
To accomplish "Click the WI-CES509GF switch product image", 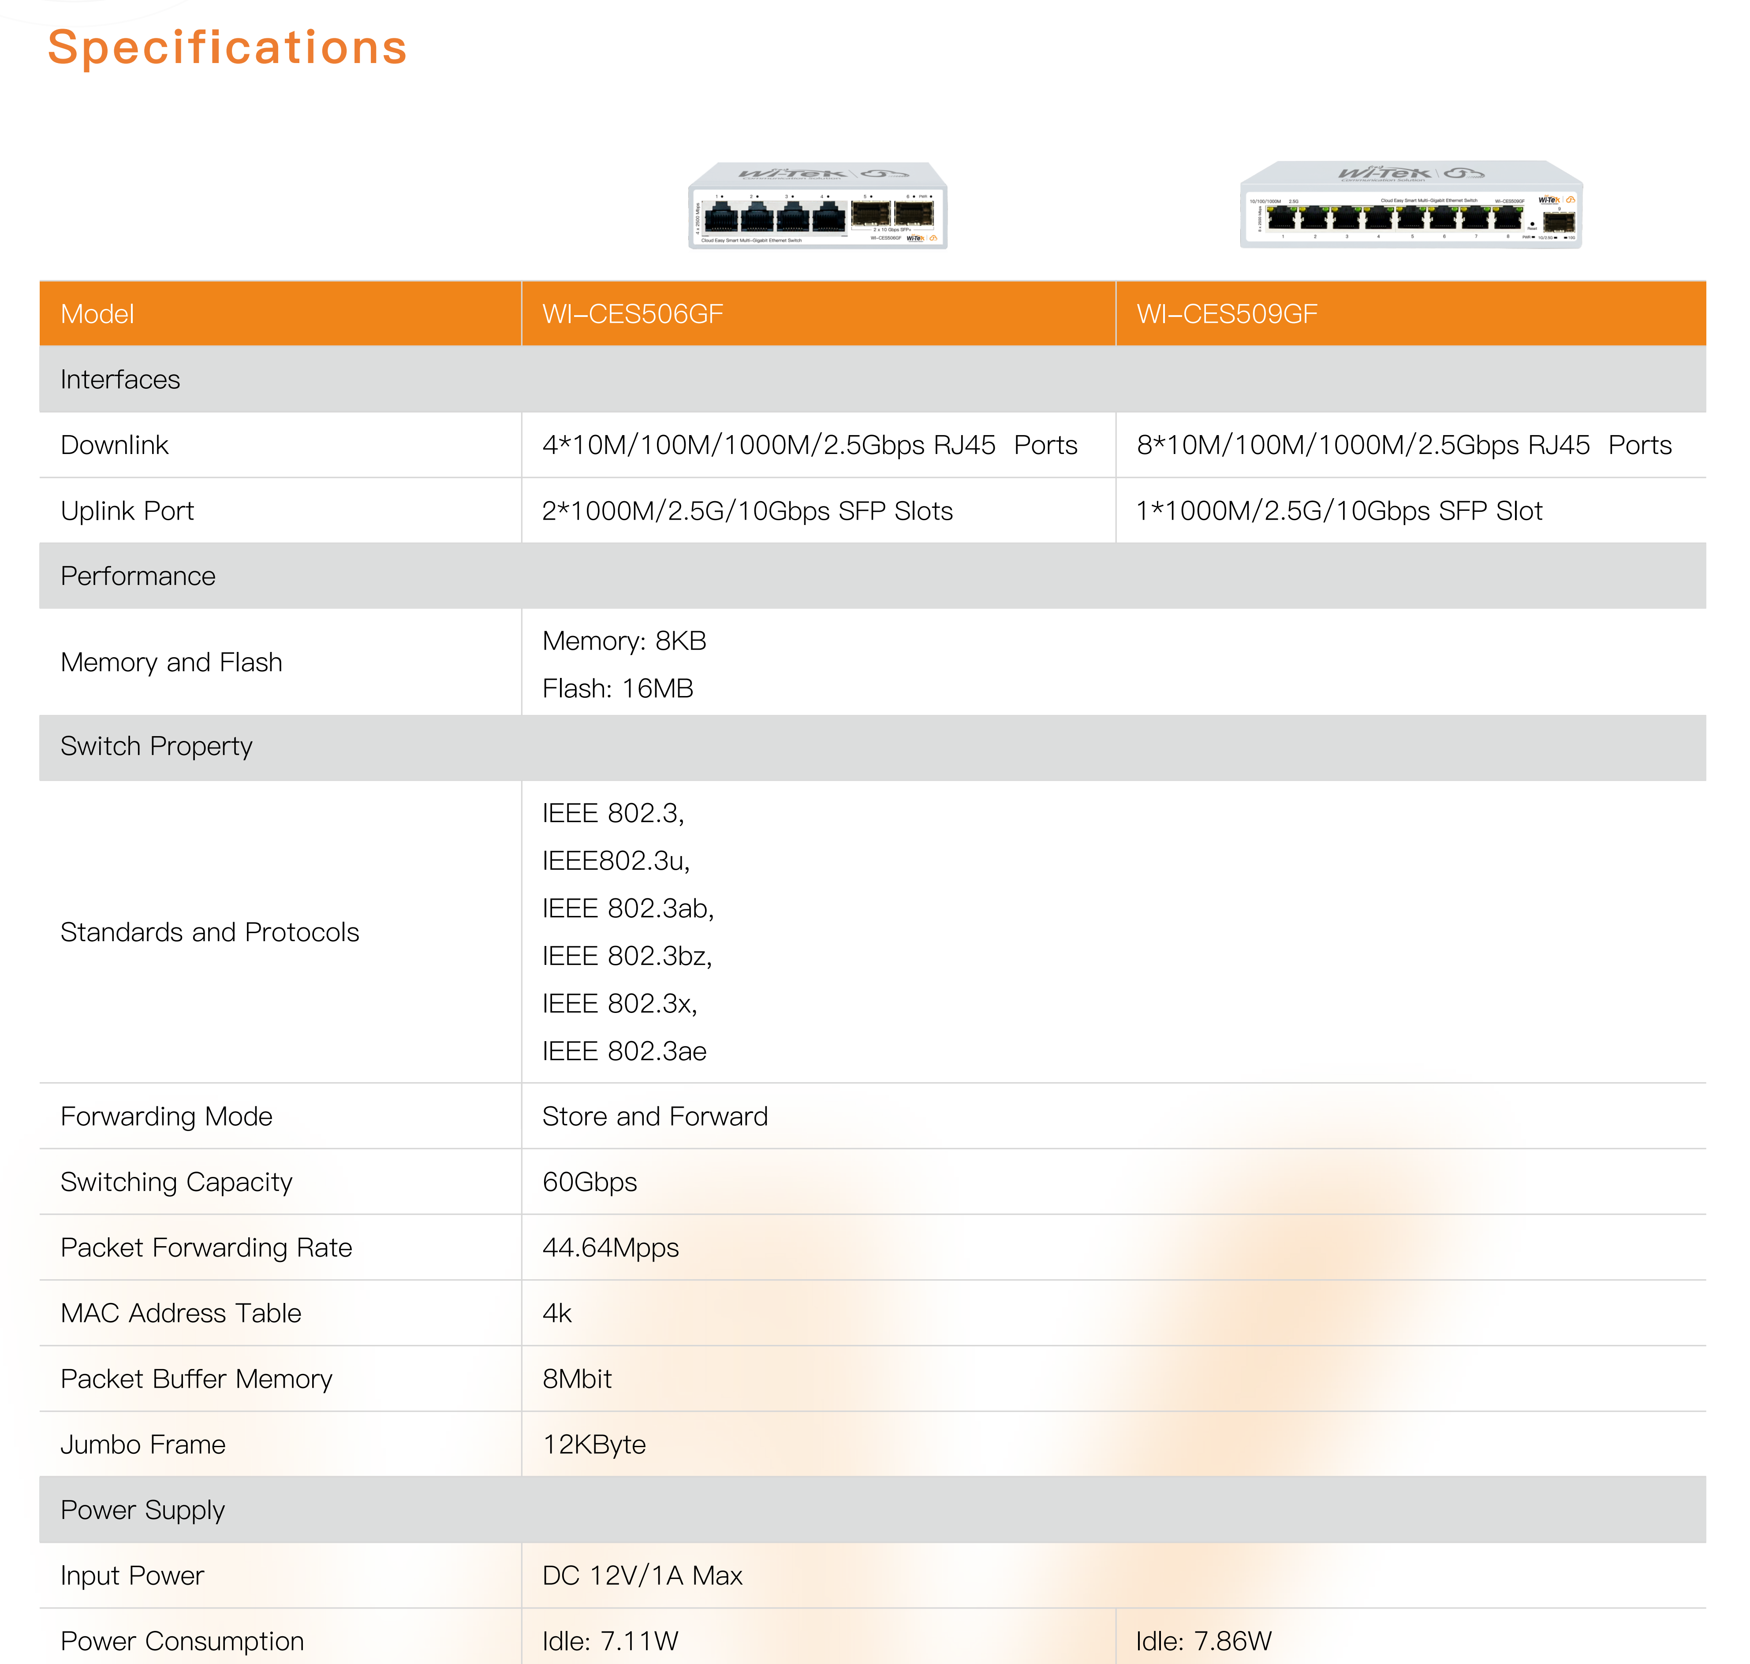I will tap(1410, 206).
